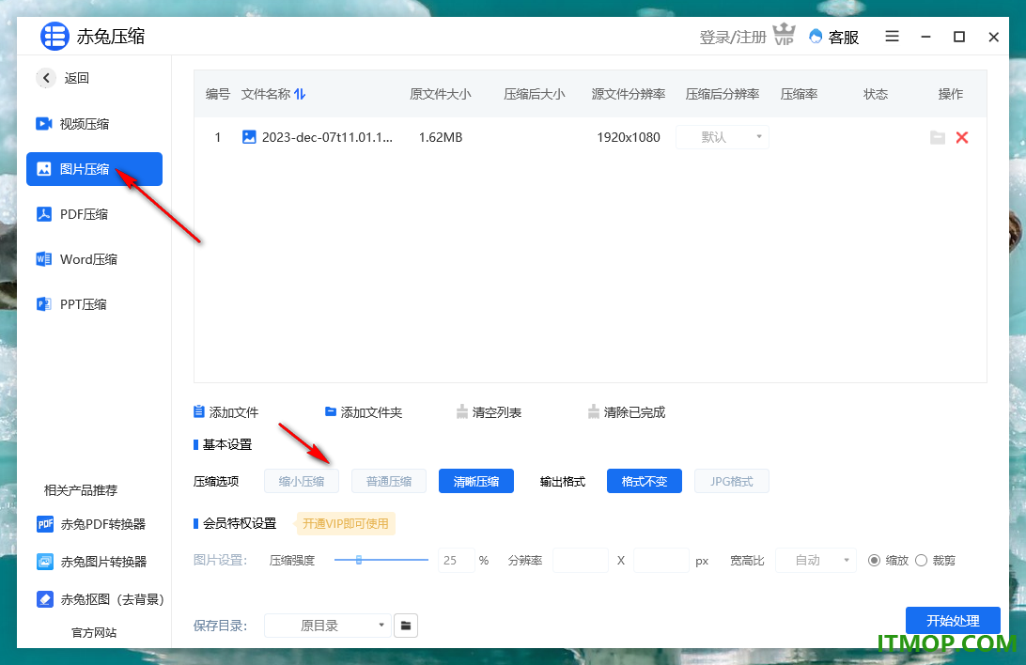Viewport: 1026px width, 665px height.
Task: Click the 压缩后大小 column header
Action: 535,94
